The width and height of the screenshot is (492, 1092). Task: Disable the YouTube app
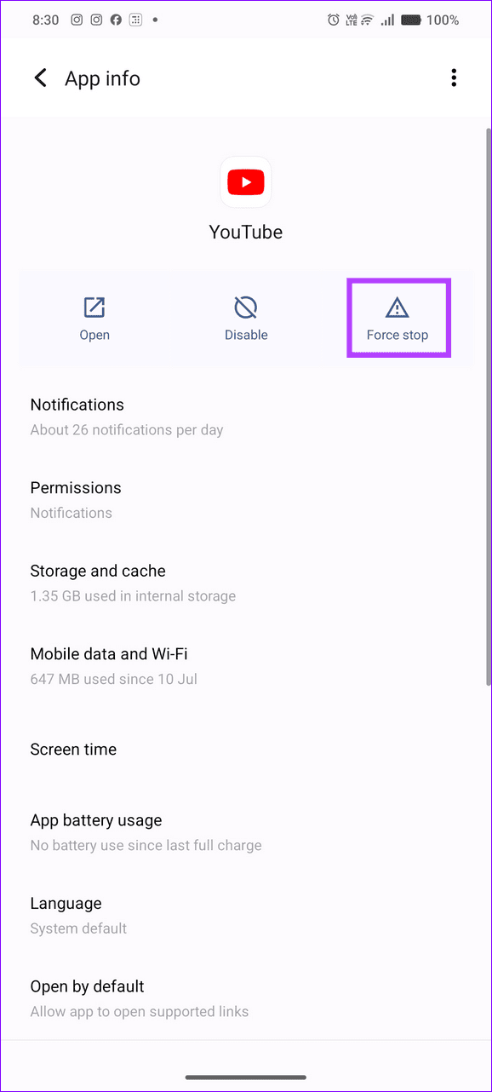point(245,318)
